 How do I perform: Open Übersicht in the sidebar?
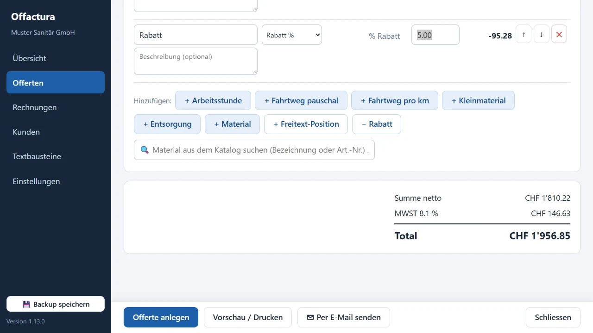(56, 58)
